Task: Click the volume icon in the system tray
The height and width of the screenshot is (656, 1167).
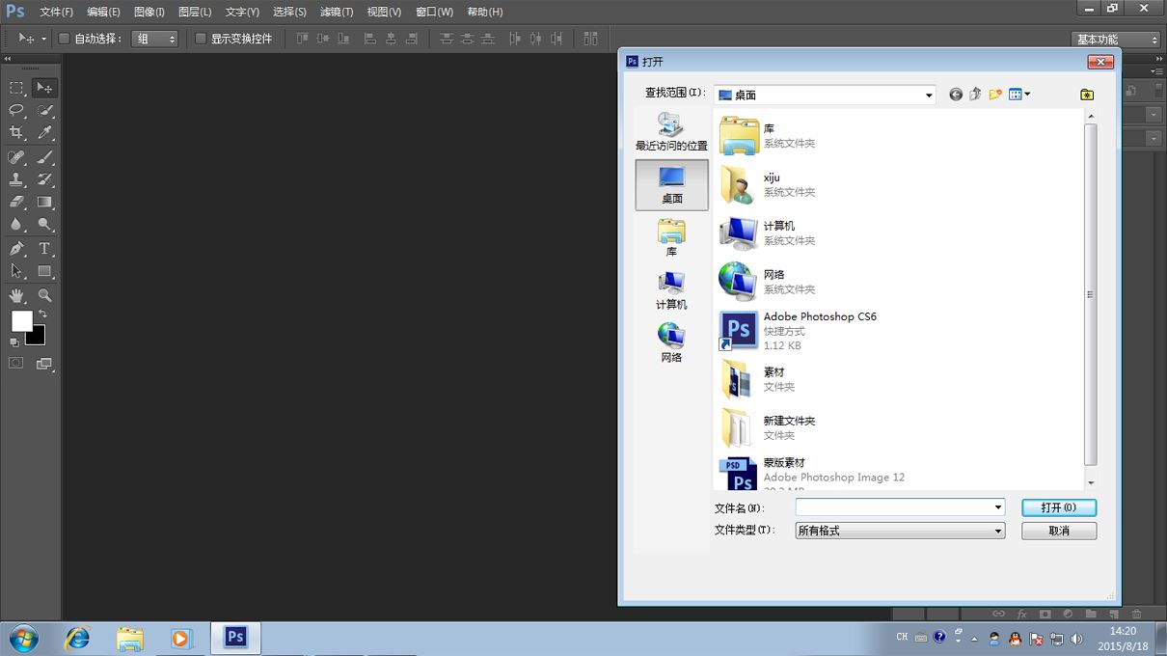Action: (1077, 639)
